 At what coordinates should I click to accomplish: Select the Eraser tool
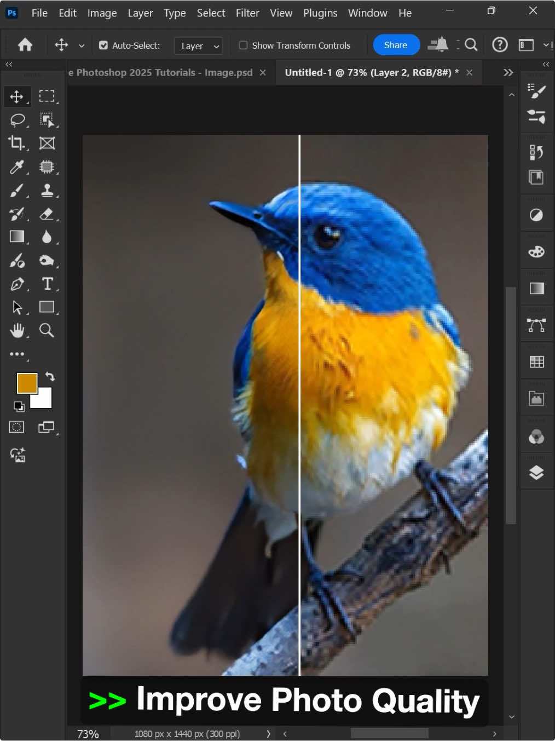[47, 214]
